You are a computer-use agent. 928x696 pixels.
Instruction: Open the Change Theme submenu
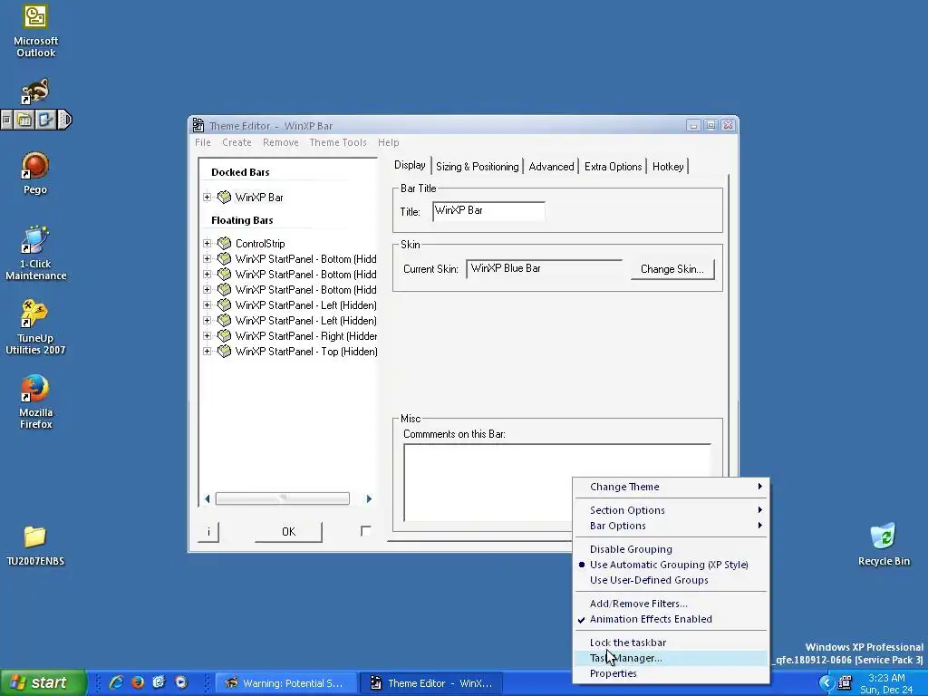pos(672,487)
